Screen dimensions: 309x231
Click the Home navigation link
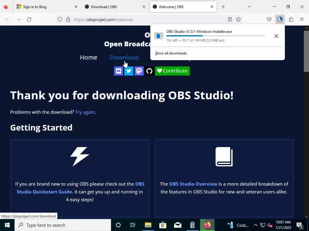click(x=88, y=57)
